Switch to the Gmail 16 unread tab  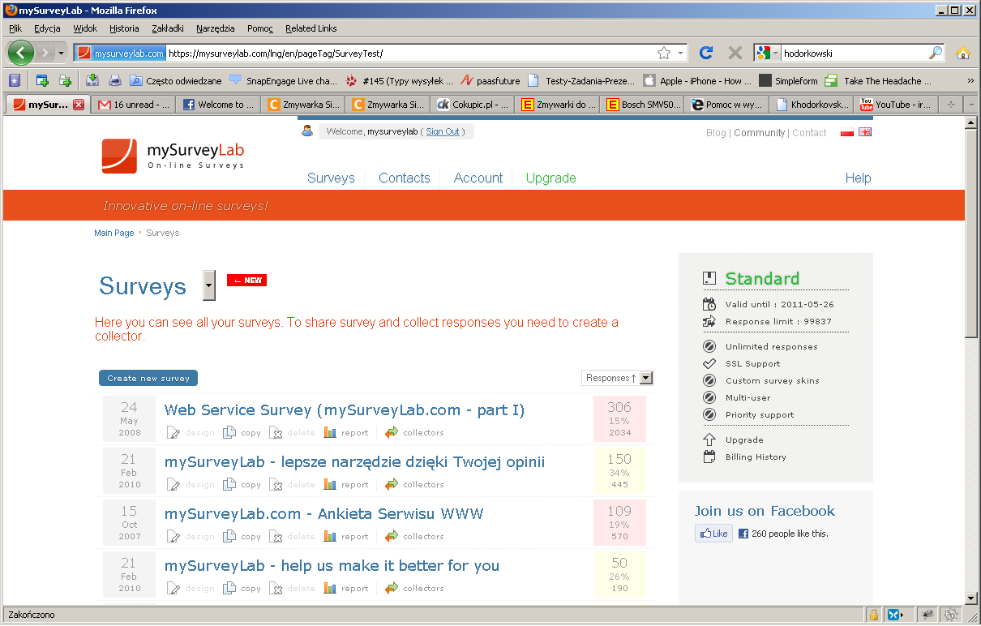(x=134, y=105)
